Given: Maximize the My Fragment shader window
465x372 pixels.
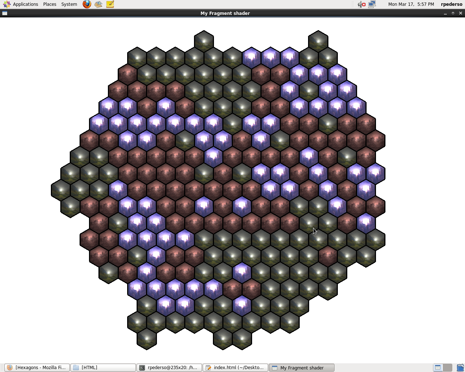Looking at the screenshot, I should 453,13.
